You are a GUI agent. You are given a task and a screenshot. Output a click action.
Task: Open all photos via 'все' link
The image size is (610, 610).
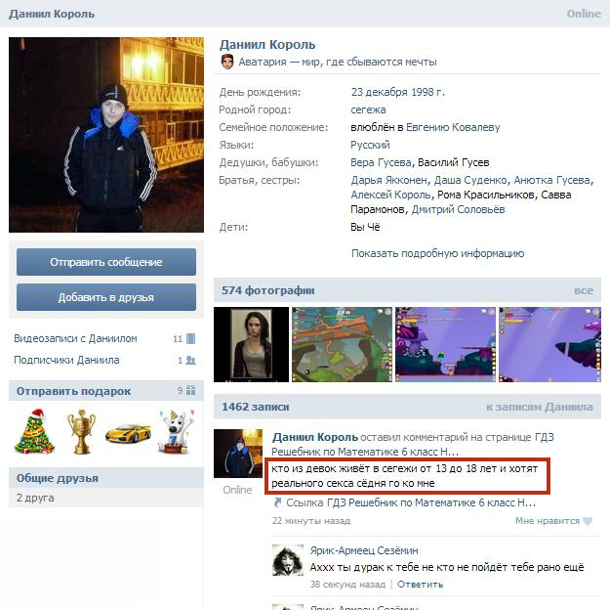click(583, 290)
